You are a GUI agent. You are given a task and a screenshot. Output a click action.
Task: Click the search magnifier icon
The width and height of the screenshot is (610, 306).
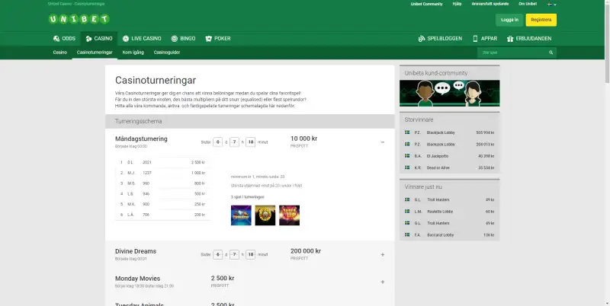point(551,53)
